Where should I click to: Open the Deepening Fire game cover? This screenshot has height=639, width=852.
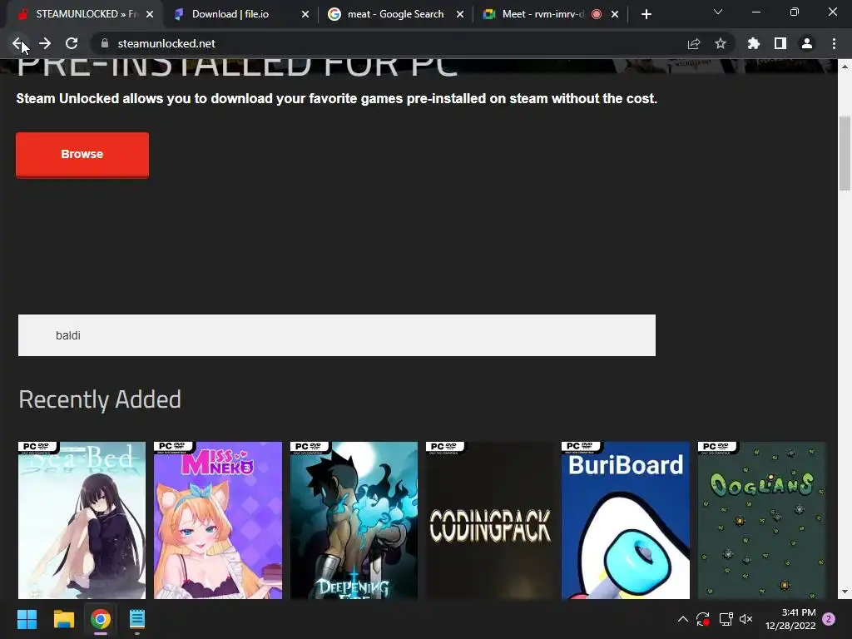coord(354,520)
